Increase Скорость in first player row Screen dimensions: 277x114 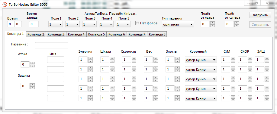[x=134, y=58]
